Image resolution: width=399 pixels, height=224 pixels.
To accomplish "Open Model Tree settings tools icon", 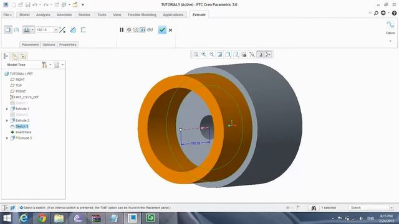I will (44, 65).
